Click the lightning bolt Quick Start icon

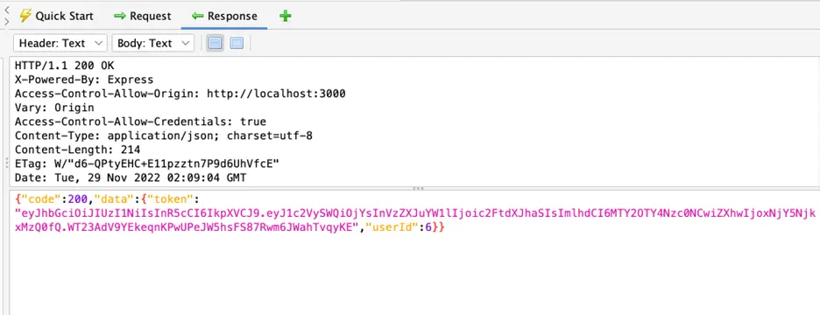[x=25, y=16]
